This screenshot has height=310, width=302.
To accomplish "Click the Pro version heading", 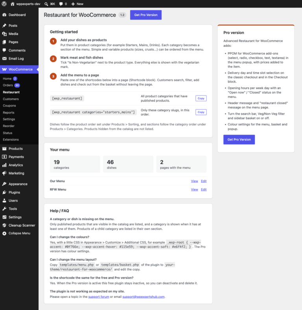I will point(234,33).
